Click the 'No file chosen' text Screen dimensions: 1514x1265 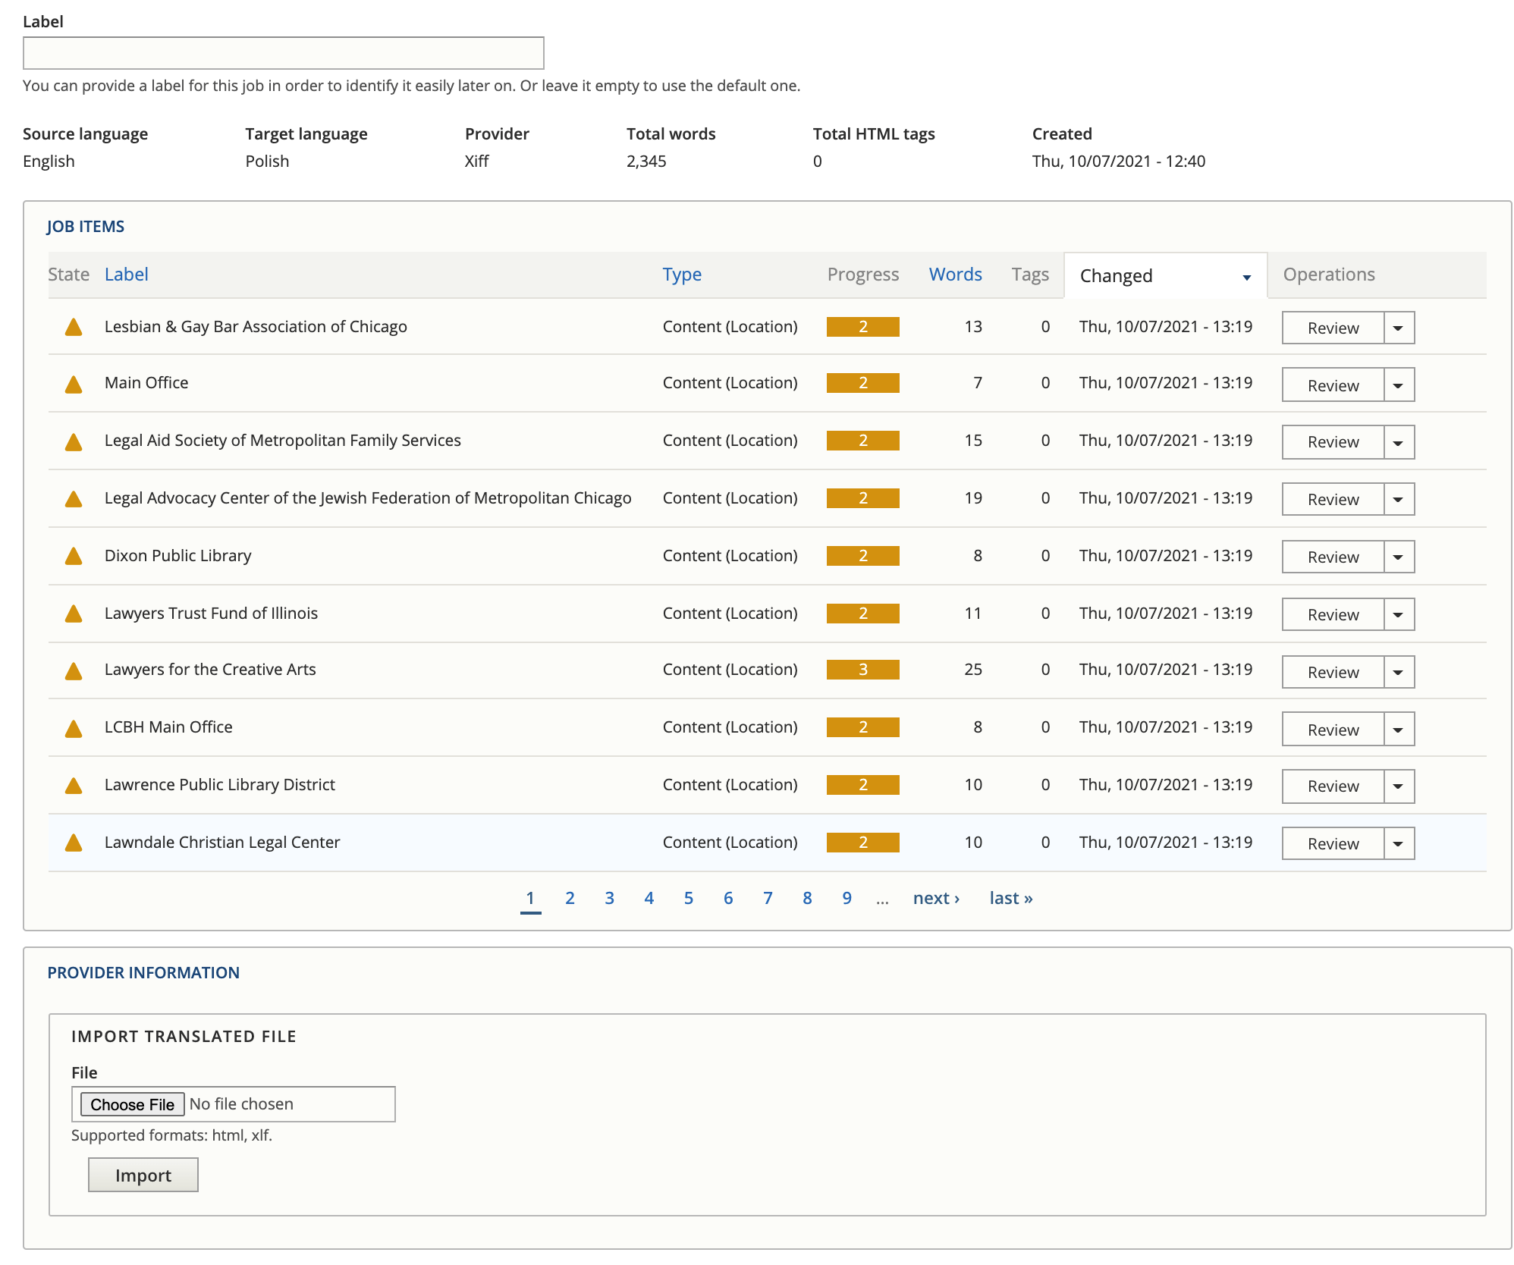point(241,1104)
